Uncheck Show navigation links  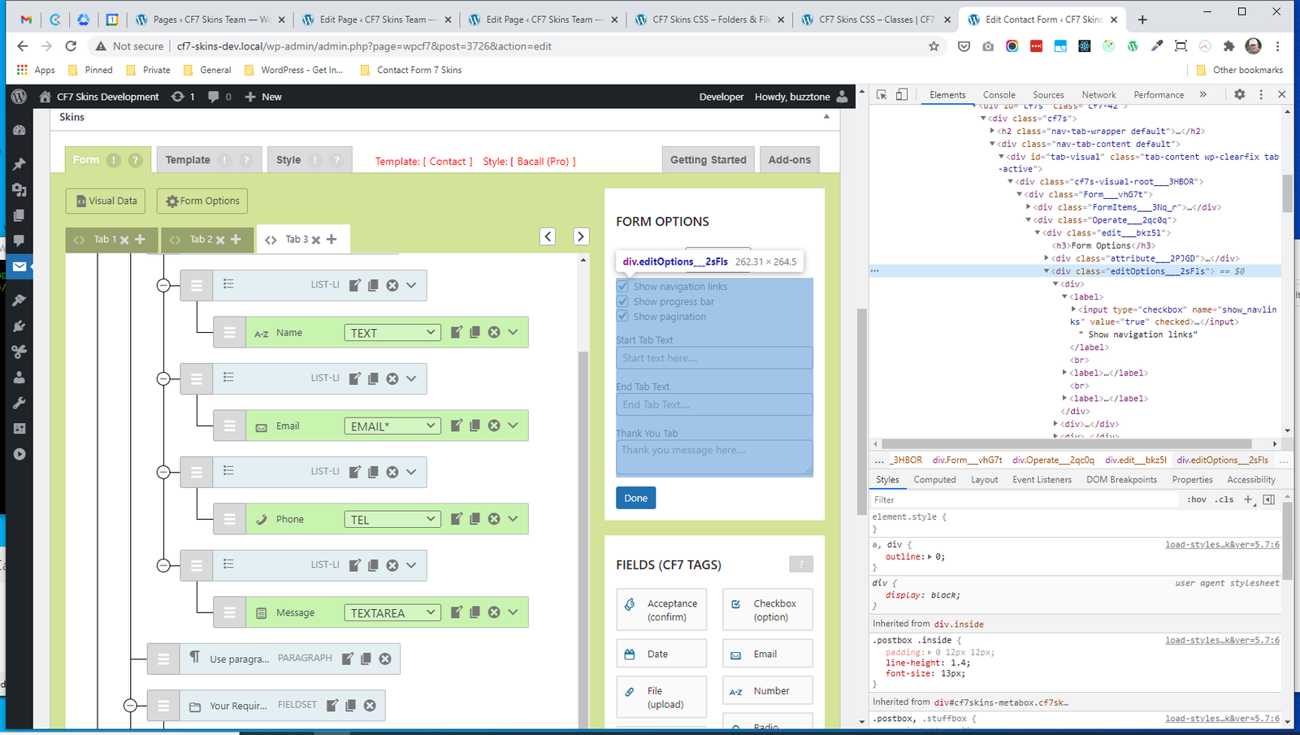(622, 287)
